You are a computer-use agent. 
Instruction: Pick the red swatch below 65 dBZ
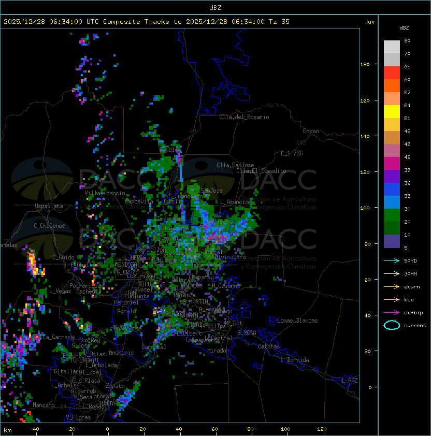click(x=392, y=72)
